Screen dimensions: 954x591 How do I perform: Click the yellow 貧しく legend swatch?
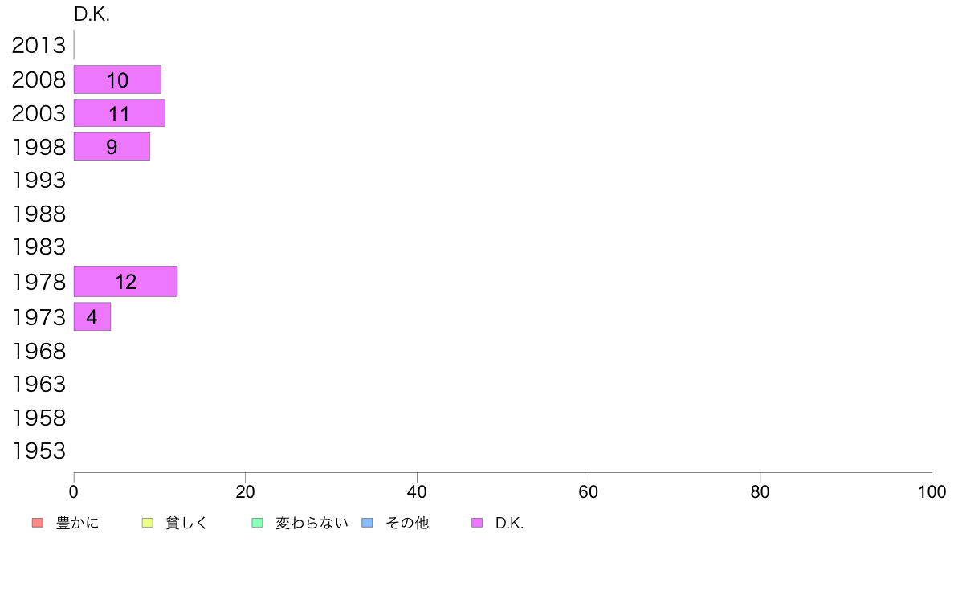click(x=147, y=523)
